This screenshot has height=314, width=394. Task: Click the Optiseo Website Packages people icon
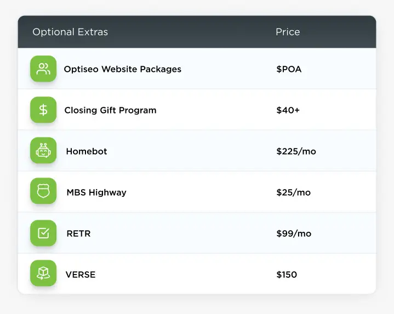click(43, 69)
